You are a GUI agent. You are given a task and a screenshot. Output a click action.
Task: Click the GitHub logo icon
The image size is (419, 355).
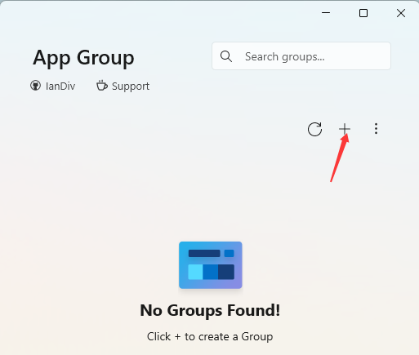tap(35, 86)
